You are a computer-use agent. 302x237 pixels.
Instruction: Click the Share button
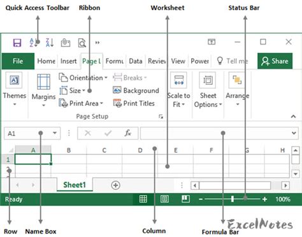click(275, 61)
